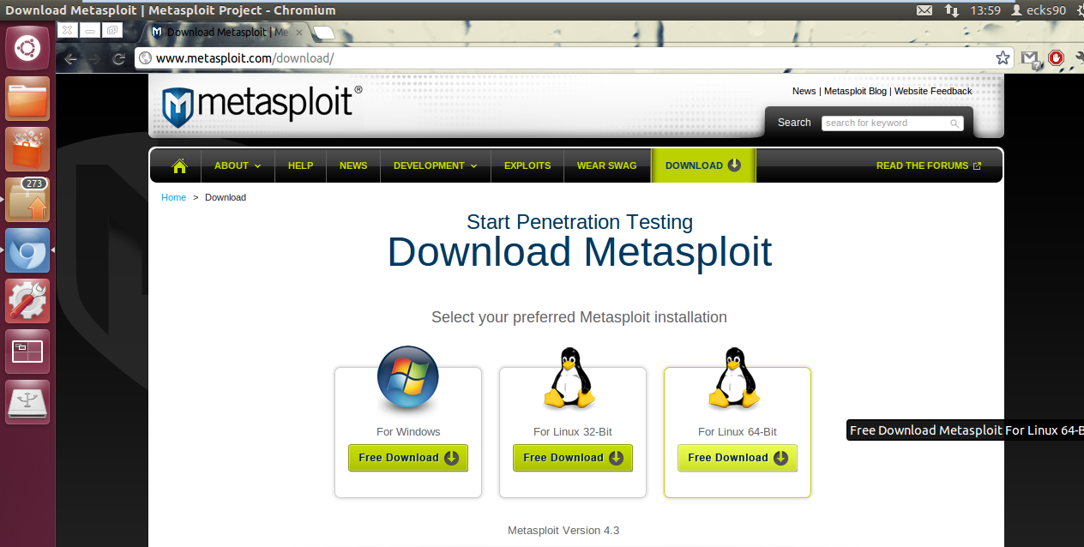
Task: Open the network indicator arrows in panel
Action: coord(952,10)
